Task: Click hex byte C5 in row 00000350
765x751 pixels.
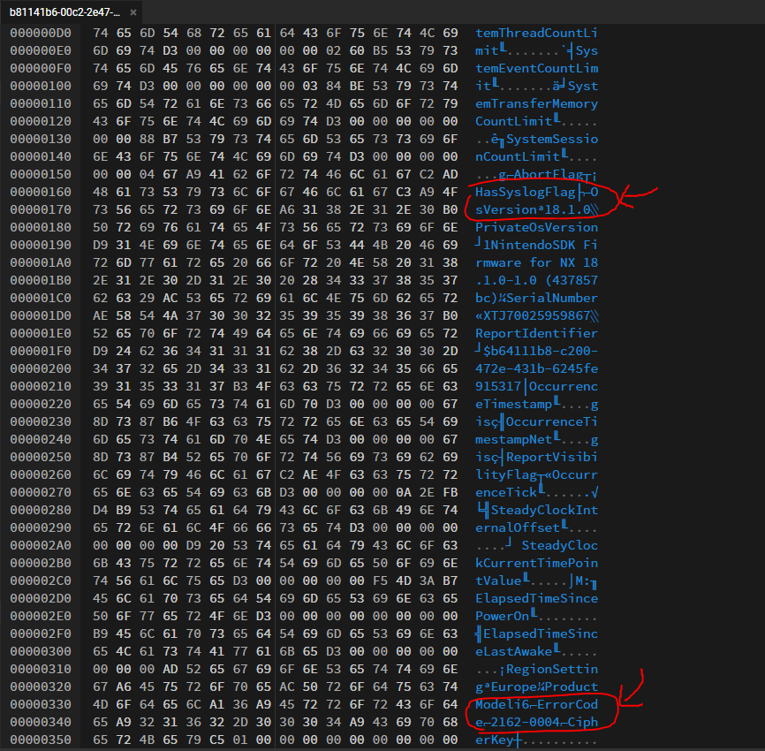Action: pyautogui.click(x=217, y=740)
